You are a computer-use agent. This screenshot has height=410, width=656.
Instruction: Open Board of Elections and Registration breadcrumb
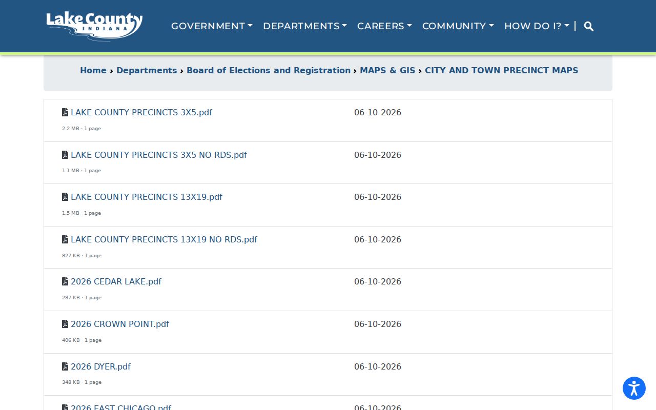(269, 70)
